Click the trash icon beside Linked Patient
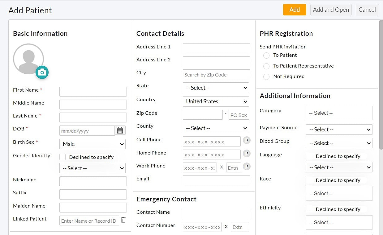 123,220
